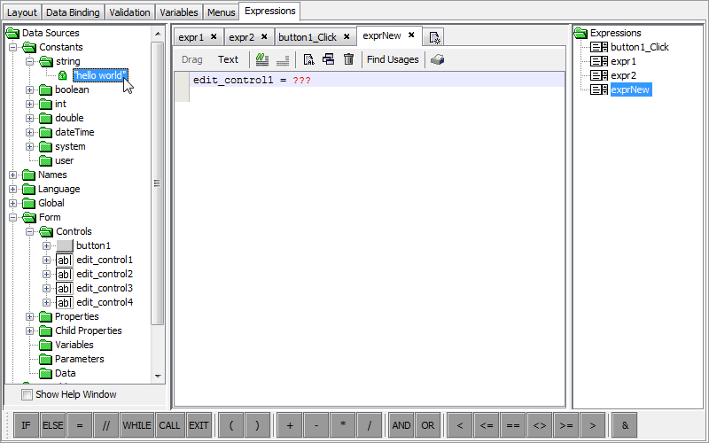Open the expr2 expression in right panel

click(x=623, y=75)
